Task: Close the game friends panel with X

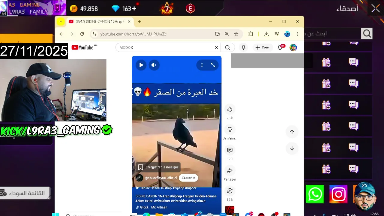Action: [376, 8]
